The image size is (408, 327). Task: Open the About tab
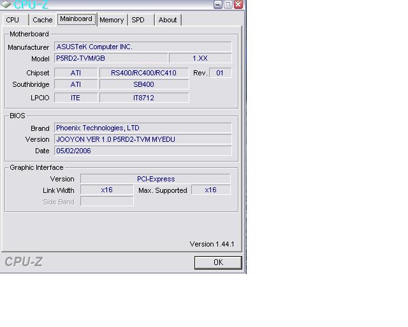pyautogui.click(x=168, y=20)
